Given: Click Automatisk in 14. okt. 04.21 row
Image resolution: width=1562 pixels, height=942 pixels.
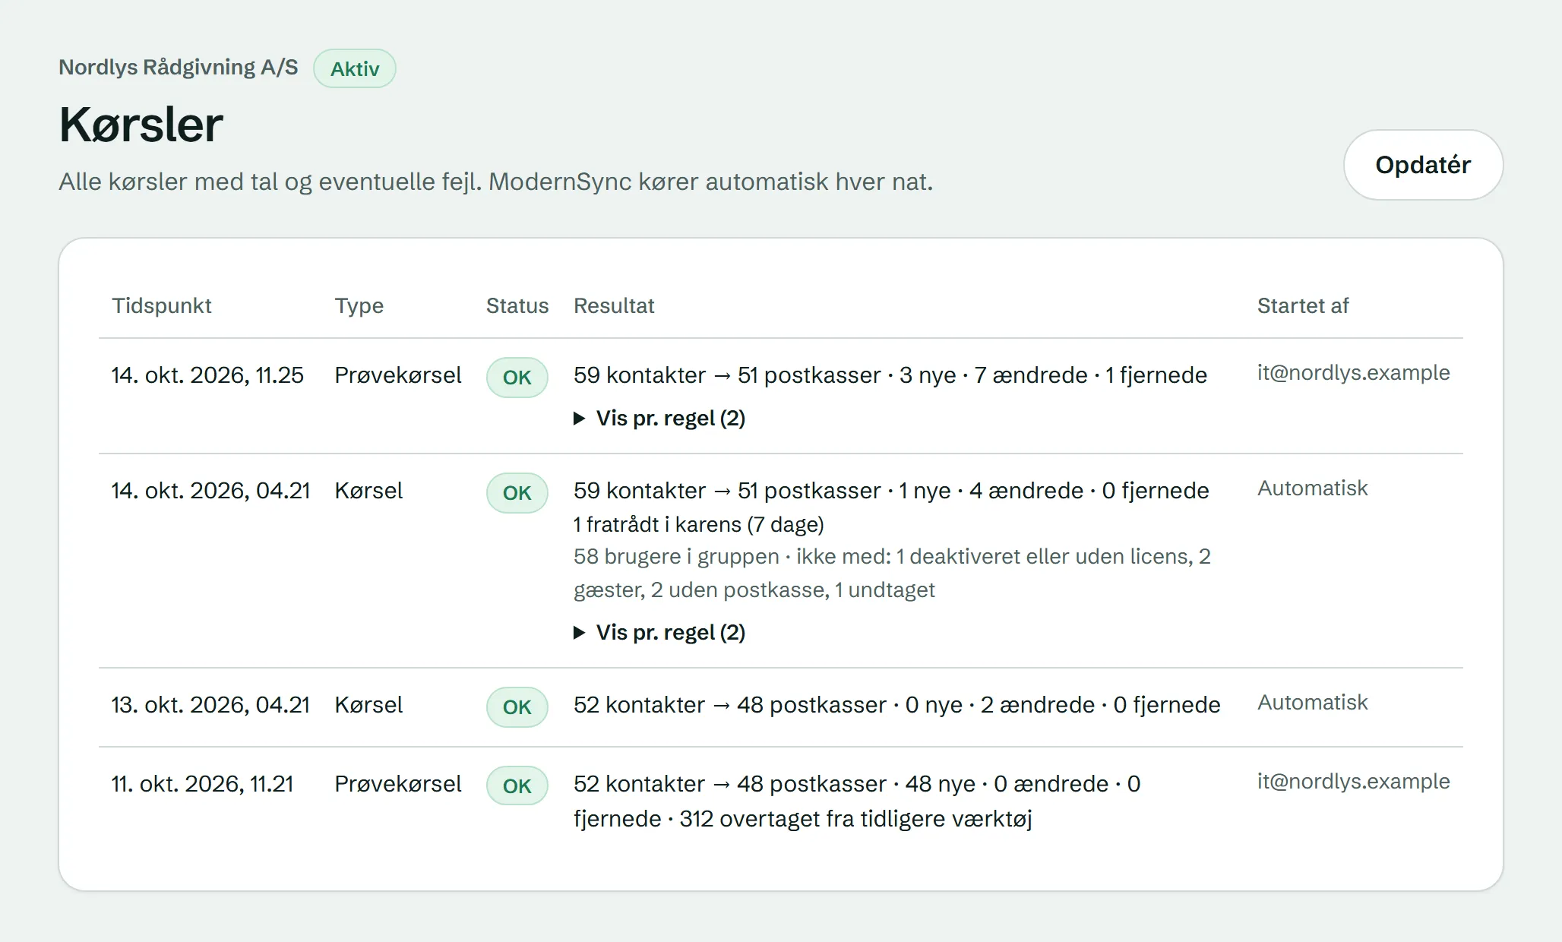Looking at the screenshot, I should pyautogui.click(x=1312, y=488).
